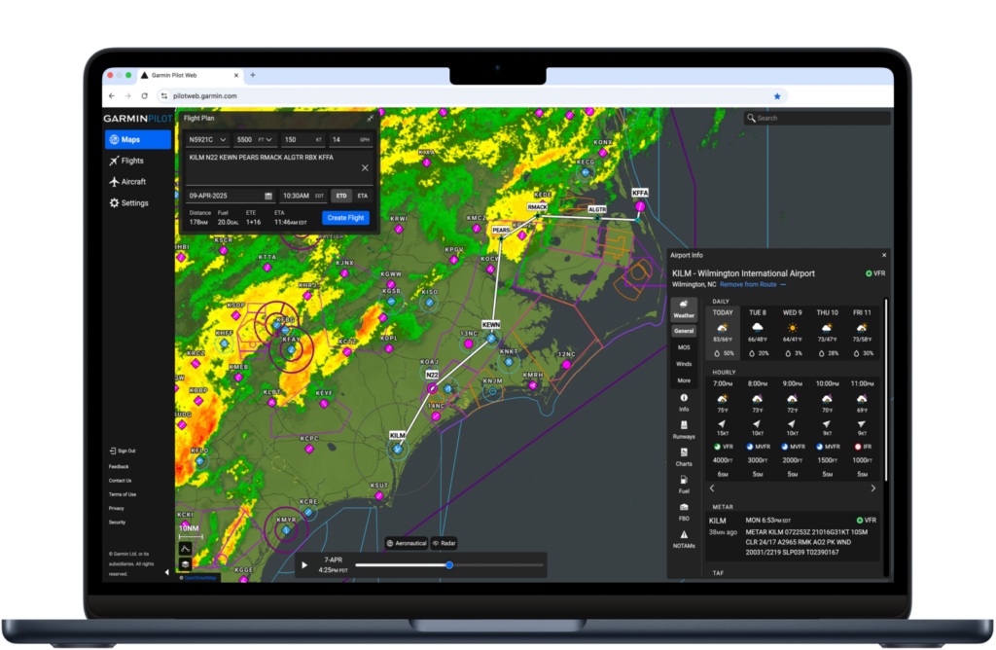The width and height of the screenshot is (996, 650).
Task: Close the Airport Info panel
Action: [x=883, y=255]
